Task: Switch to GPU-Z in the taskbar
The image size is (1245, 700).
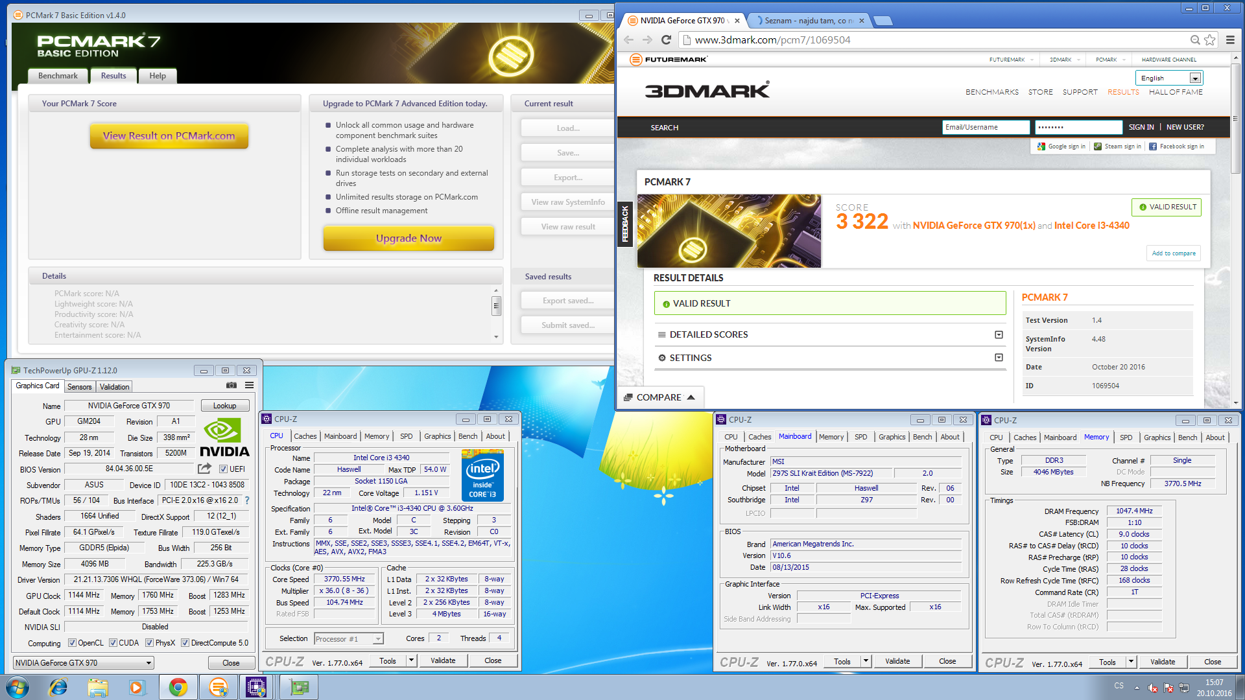Action: point(298,687)
